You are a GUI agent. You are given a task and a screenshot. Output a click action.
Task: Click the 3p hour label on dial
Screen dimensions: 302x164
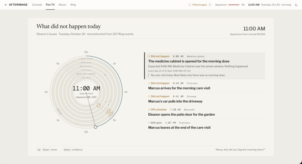pyautogui.click(x=58, y=120)
